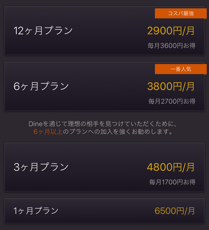Screen dimensions: 209x230
Task: Click the 6500円/月 price
Action: (175, 211)
